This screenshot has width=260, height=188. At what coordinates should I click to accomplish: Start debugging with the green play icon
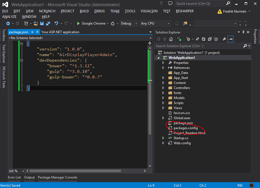(78, 23)
